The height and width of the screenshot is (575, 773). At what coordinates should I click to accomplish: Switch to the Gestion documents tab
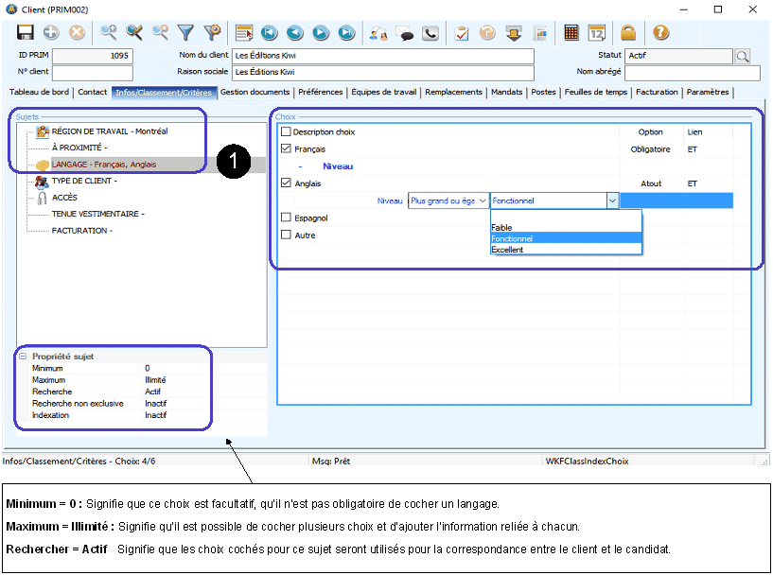pos(255,93)
